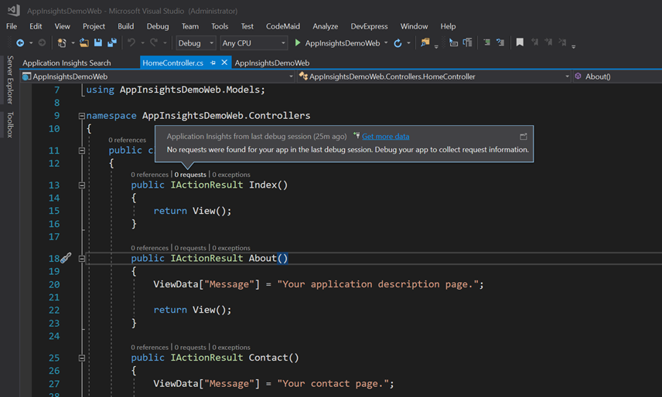
Task: Click 0 exceptions above the About method
Action: pos(231,248)
